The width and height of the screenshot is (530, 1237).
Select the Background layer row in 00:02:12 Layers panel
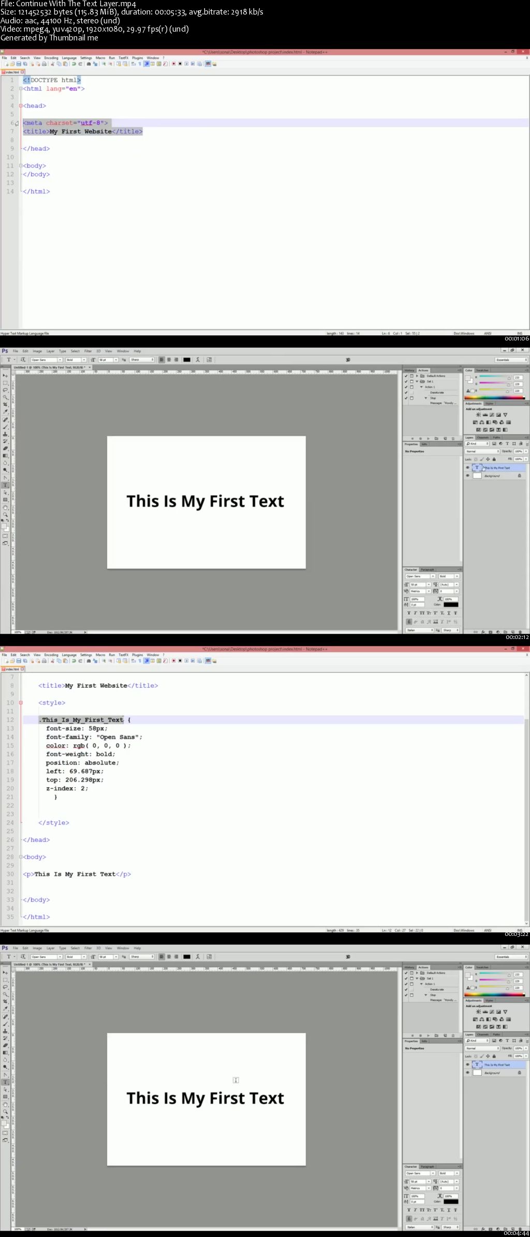495,476
